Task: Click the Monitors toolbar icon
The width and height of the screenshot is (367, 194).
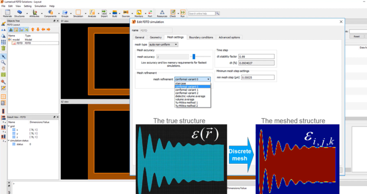Action: tap(139, 13)
